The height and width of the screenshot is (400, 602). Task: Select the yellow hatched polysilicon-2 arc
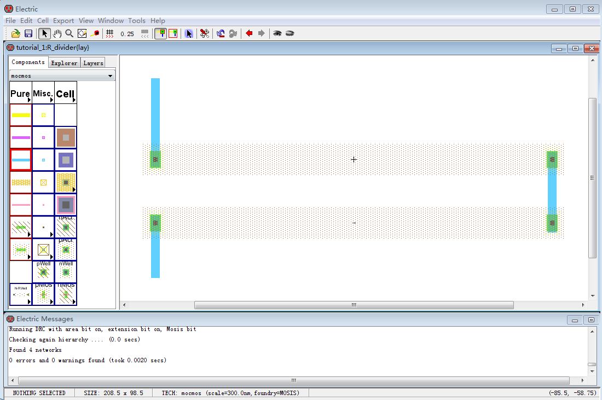pyautogui.click(x=21, y=182)
